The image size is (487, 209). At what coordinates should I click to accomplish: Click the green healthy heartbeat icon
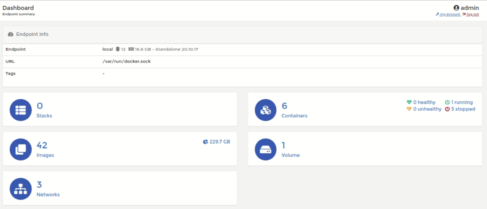(409, 102)
